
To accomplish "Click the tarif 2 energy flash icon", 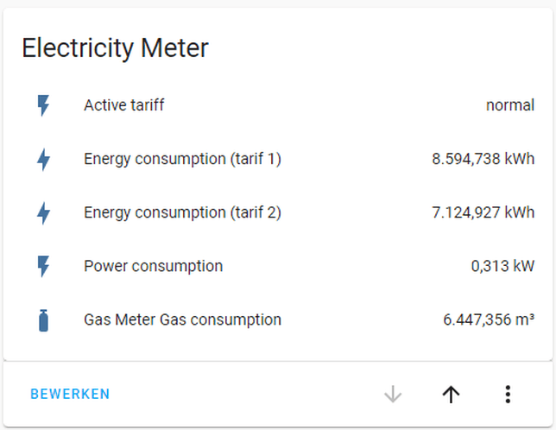I will pyautogui.click(x=43, y=212).
